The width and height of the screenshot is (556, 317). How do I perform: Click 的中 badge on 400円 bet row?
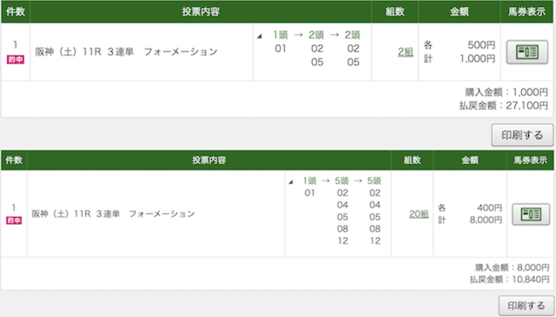point(14,221)
